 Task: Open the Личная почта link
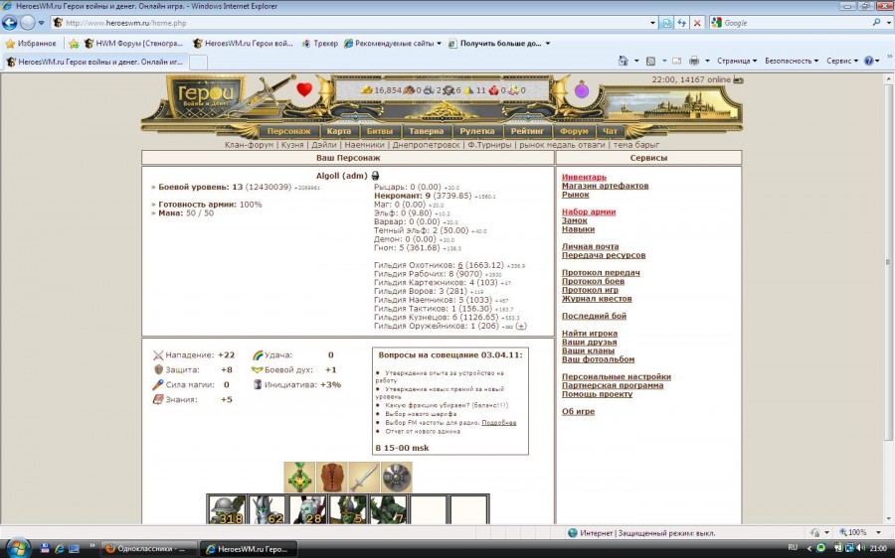pos(590,247)
